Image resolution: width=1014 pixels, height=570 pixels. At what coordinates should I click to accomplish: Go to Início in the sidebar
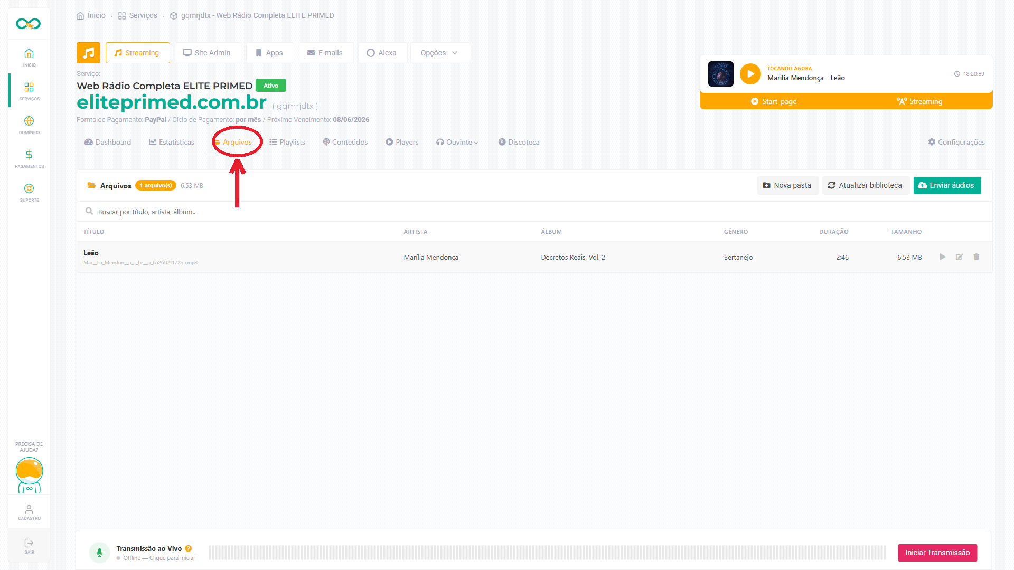[x=29, y=57]
